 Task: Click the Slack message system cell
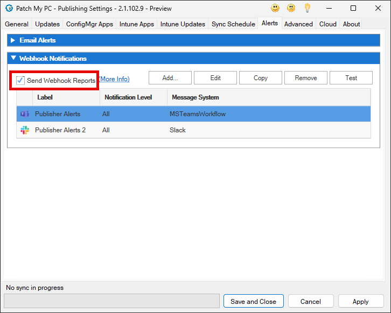(x=178, y=130)
